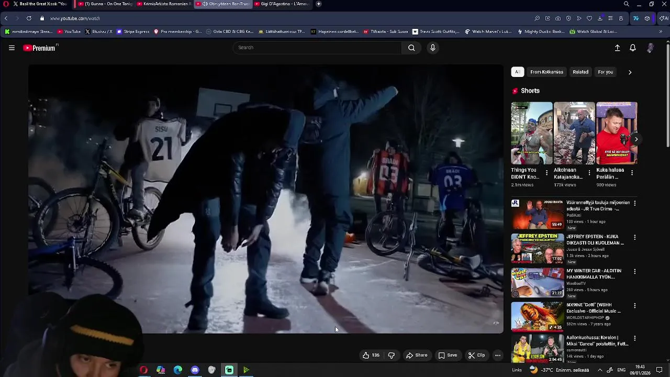670x377 pixels.
Task: Open '6IX9INE Gotti' video thumbnail
Action: point(538,316)
